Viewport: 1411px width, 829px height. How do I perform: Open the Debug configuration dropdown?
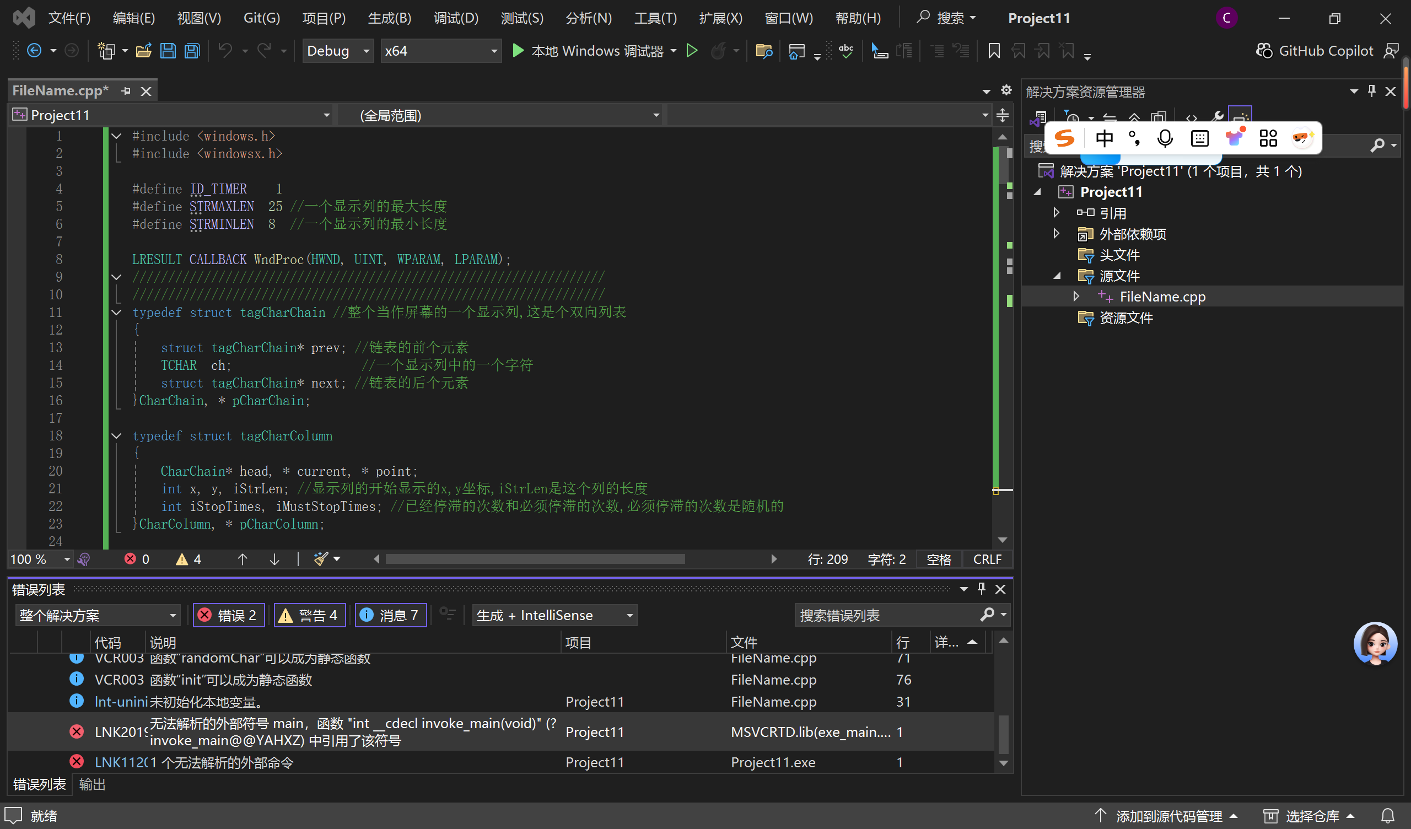(x=338, y=51)
